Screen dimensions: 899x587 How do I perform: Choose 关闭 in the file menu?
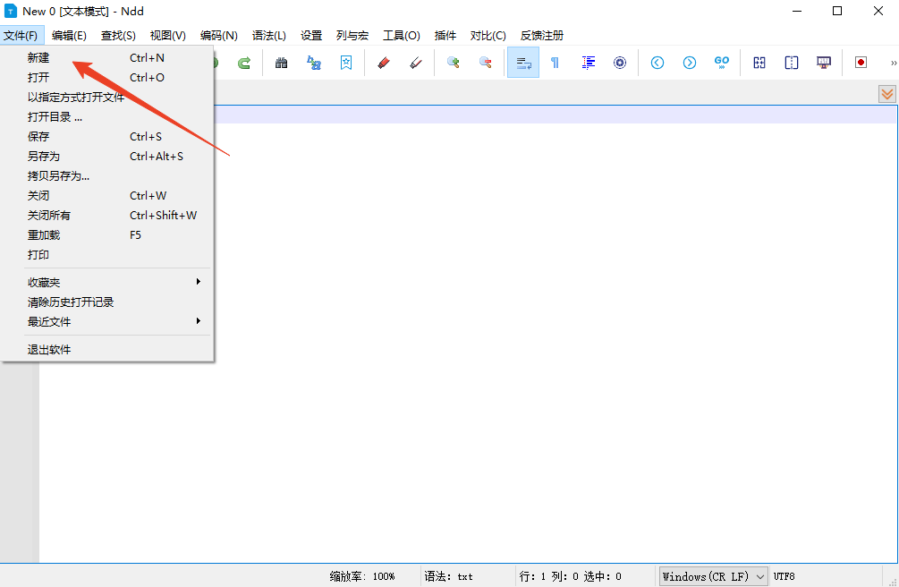click(x=107, y=196)
